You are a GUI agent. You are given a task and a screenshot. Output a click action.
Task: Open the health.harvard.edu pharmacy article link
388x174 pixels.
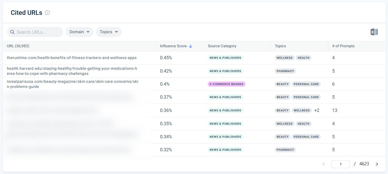pyautogui.click(x=72, y=71)
